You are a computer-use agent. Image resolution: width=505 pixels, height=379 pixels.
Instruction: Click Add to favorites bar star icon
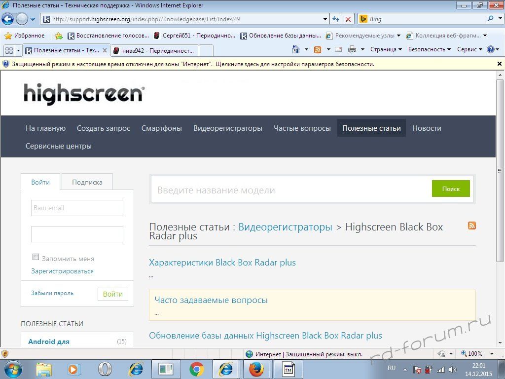coord(59,36)
